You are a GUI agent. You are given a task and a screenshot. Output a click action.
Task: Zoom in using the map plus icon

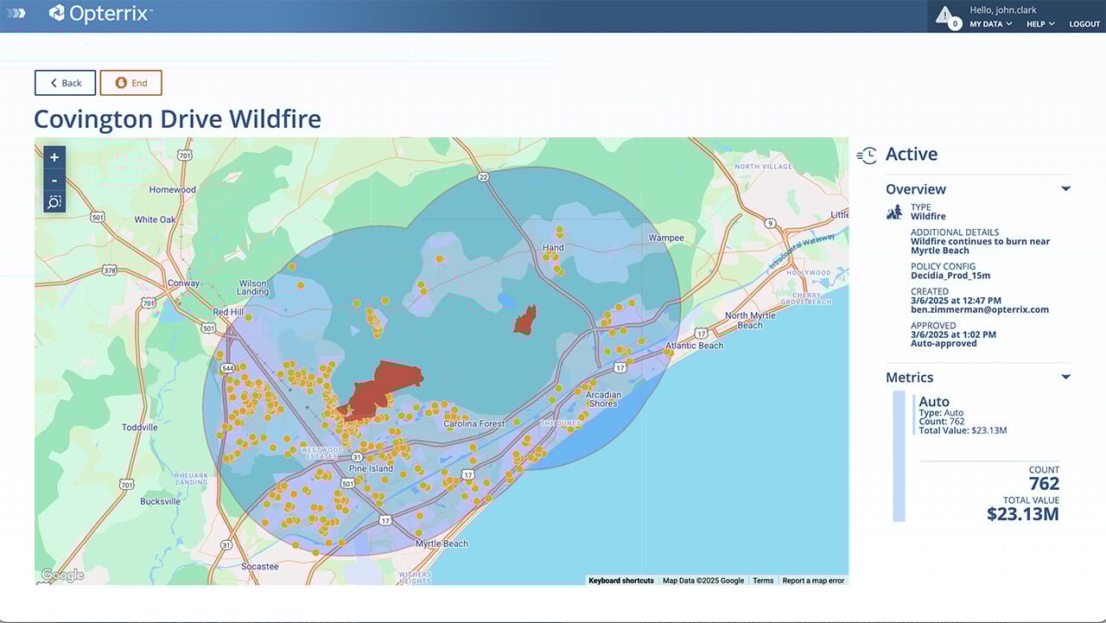point(54,157)
